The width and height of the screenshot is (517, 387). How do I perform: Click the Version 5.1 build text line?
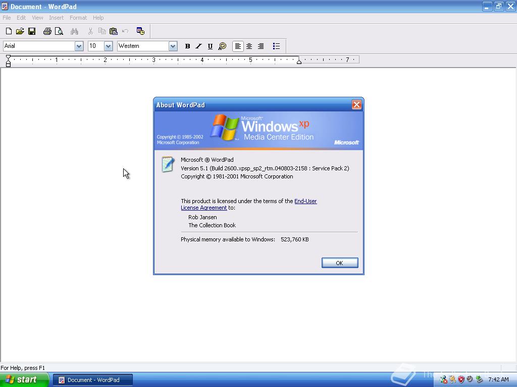tap(265, 168)
